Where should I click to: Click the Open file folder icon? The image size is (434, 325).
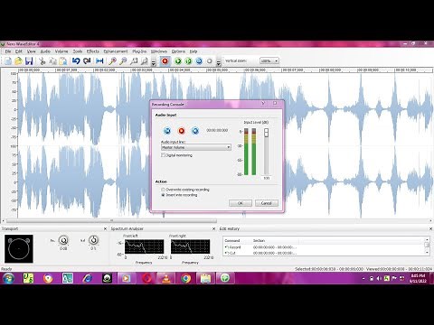pos(18,61)
